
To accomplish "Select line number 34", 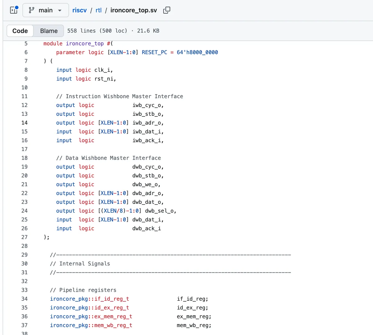I will (x=25, y=299).
